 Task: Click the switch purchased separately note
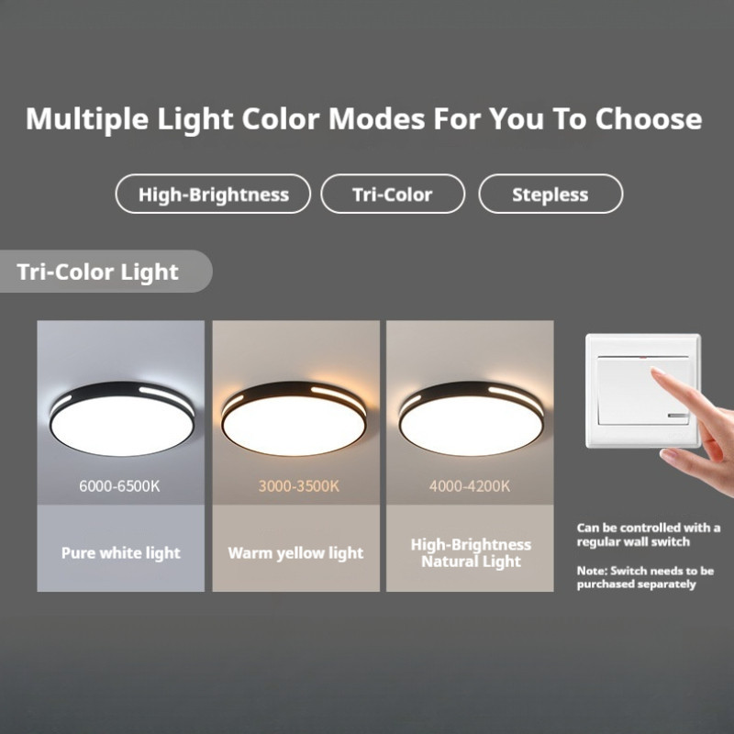tap(646, 577)
